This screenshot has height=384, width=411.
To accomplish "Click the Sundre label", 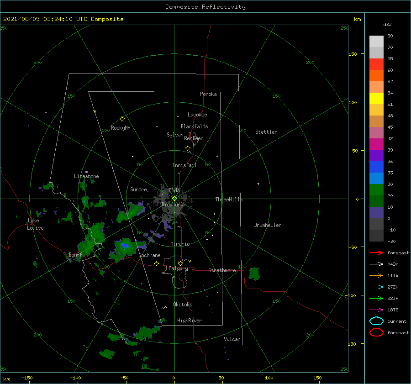I will click(138, 189).
